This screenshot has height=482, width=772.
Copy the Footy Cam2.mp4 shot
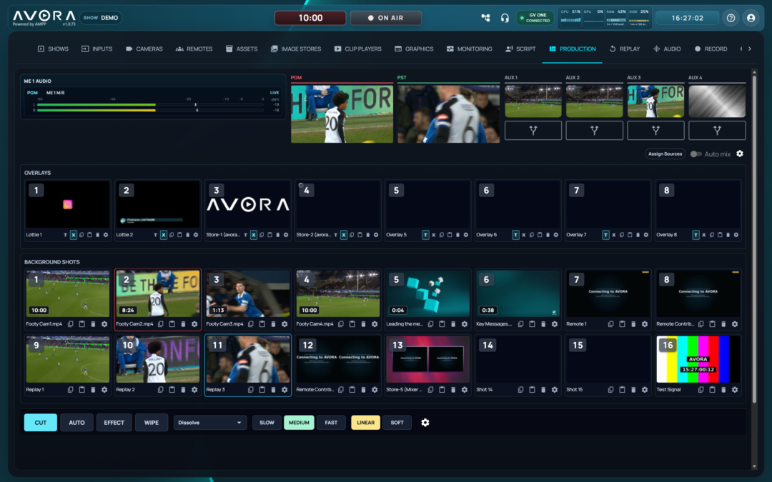161,324
